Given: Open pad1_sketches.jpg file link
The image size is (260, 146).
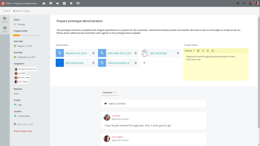Looking at the screenshot, I should [x=158, y=53].
